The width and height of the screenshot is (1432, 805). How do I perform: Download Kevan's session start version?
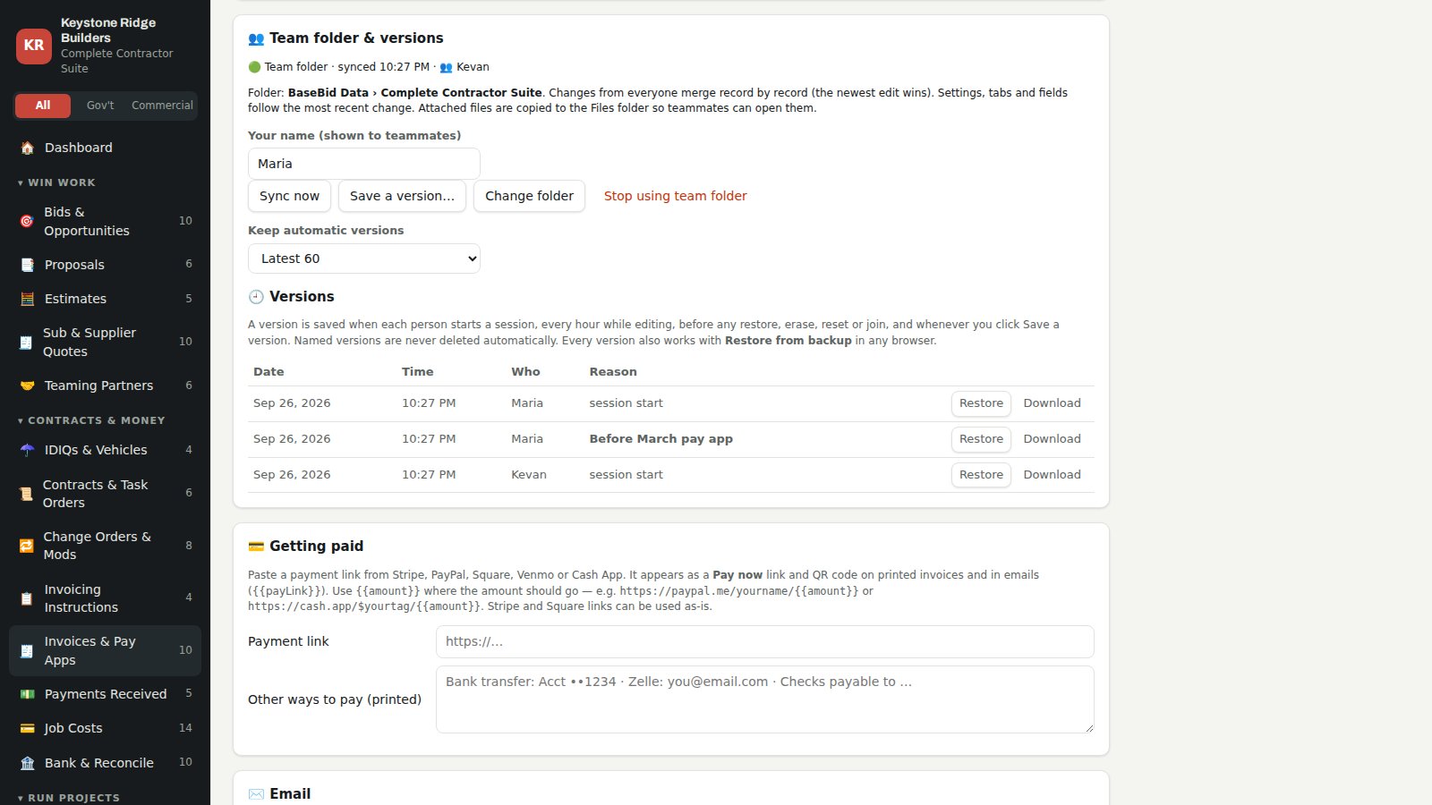(x=1052, y=475)
